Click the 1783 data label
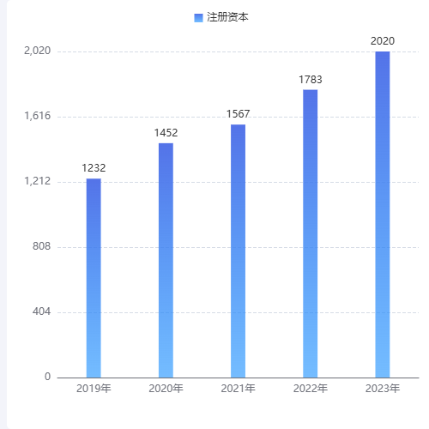 (311, 80)
